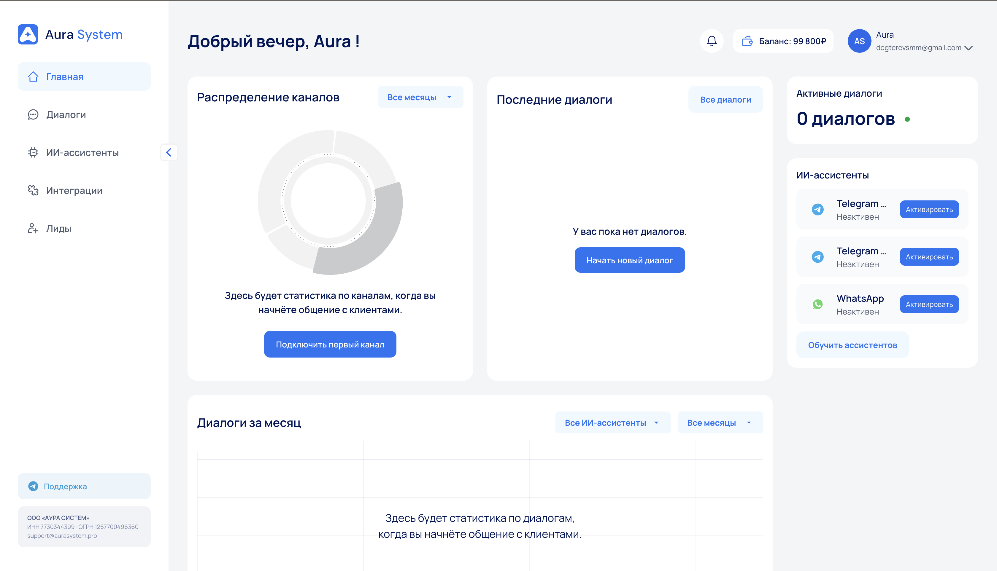
Task: Activate the WhatsApp assistant
Action: point(929,304)
